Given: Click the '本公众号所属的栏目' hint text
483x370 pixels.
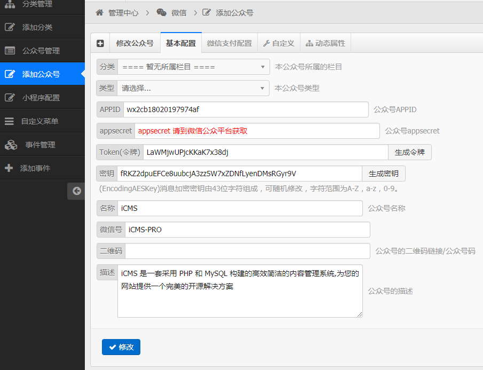Looking at the screenshot, I should click(308, 67).
